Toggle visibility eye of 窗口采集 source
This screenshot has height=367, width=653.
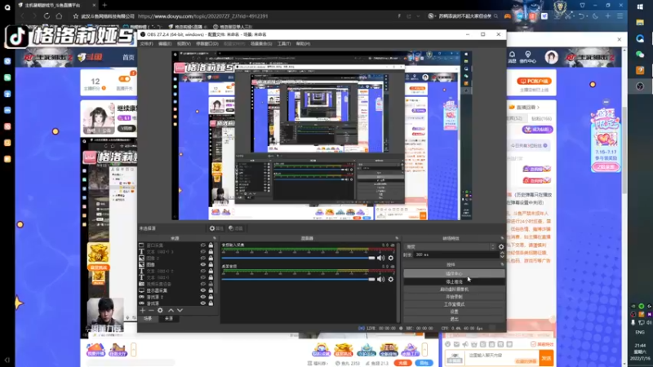point(202,245)
